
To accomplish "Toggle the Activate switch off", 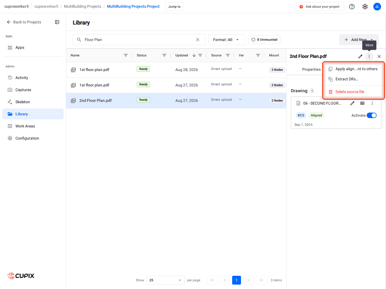I will click(x=372, y=115).
